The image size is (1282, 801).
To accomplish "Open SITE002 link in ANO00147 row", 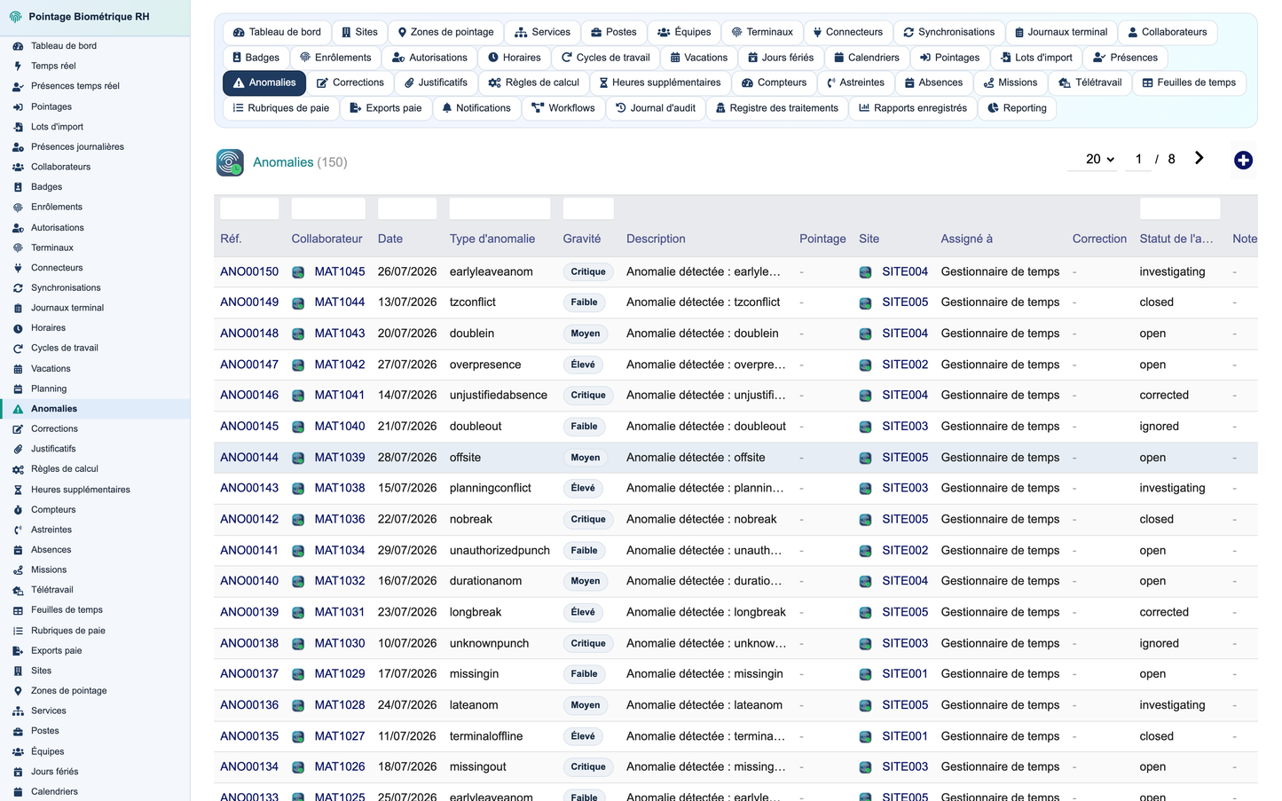I will click(x=905, y=365).
